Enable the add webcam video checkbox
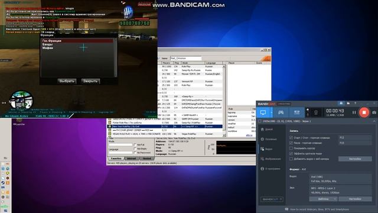The width and height of the screenshot is (378, 213). 291,159
